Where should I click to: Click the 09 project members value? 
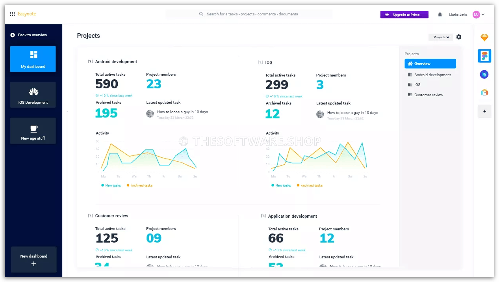click(154, 238)
